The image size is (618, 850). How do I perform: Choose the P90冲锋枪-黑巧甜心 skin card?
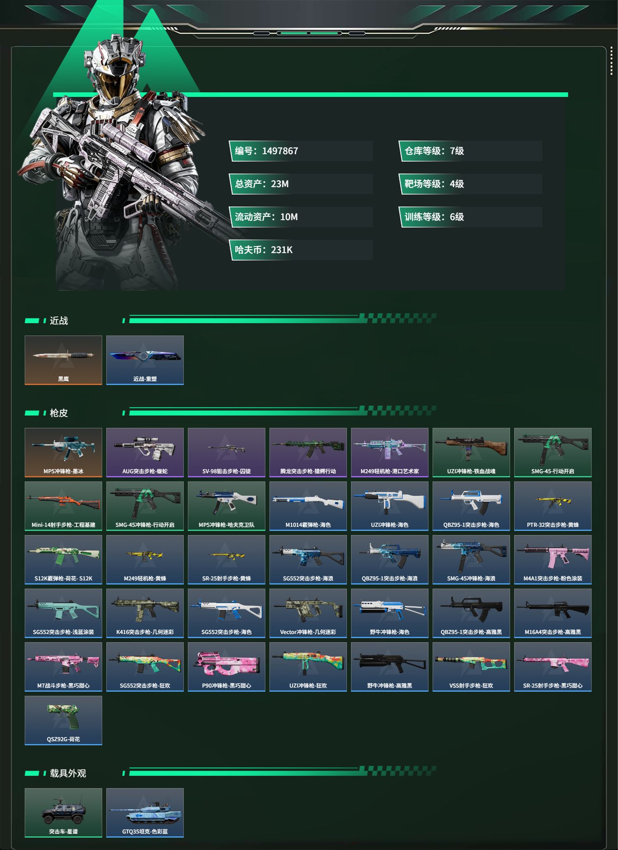227,667
